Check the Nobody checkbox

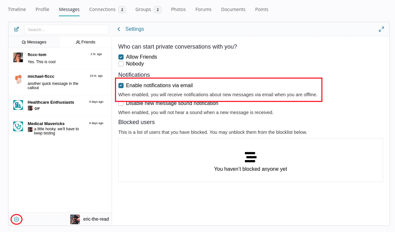121,64
